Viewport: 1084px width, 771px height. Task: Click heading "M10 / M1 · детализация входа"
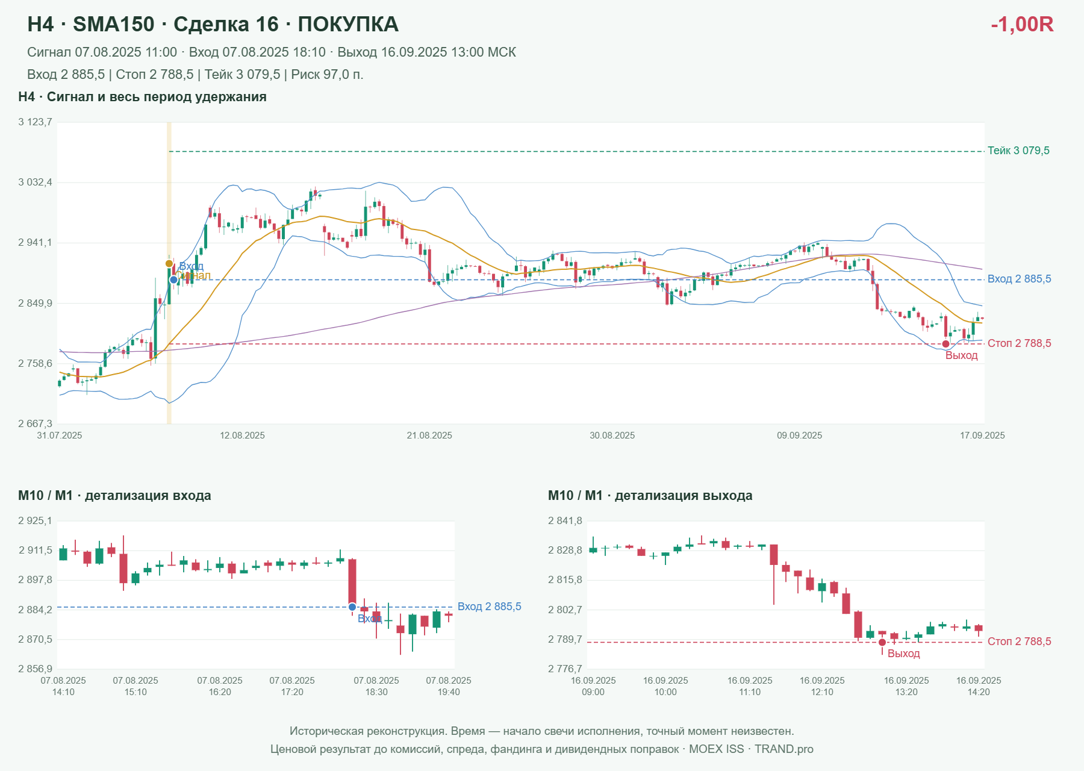tap(114, 496)
